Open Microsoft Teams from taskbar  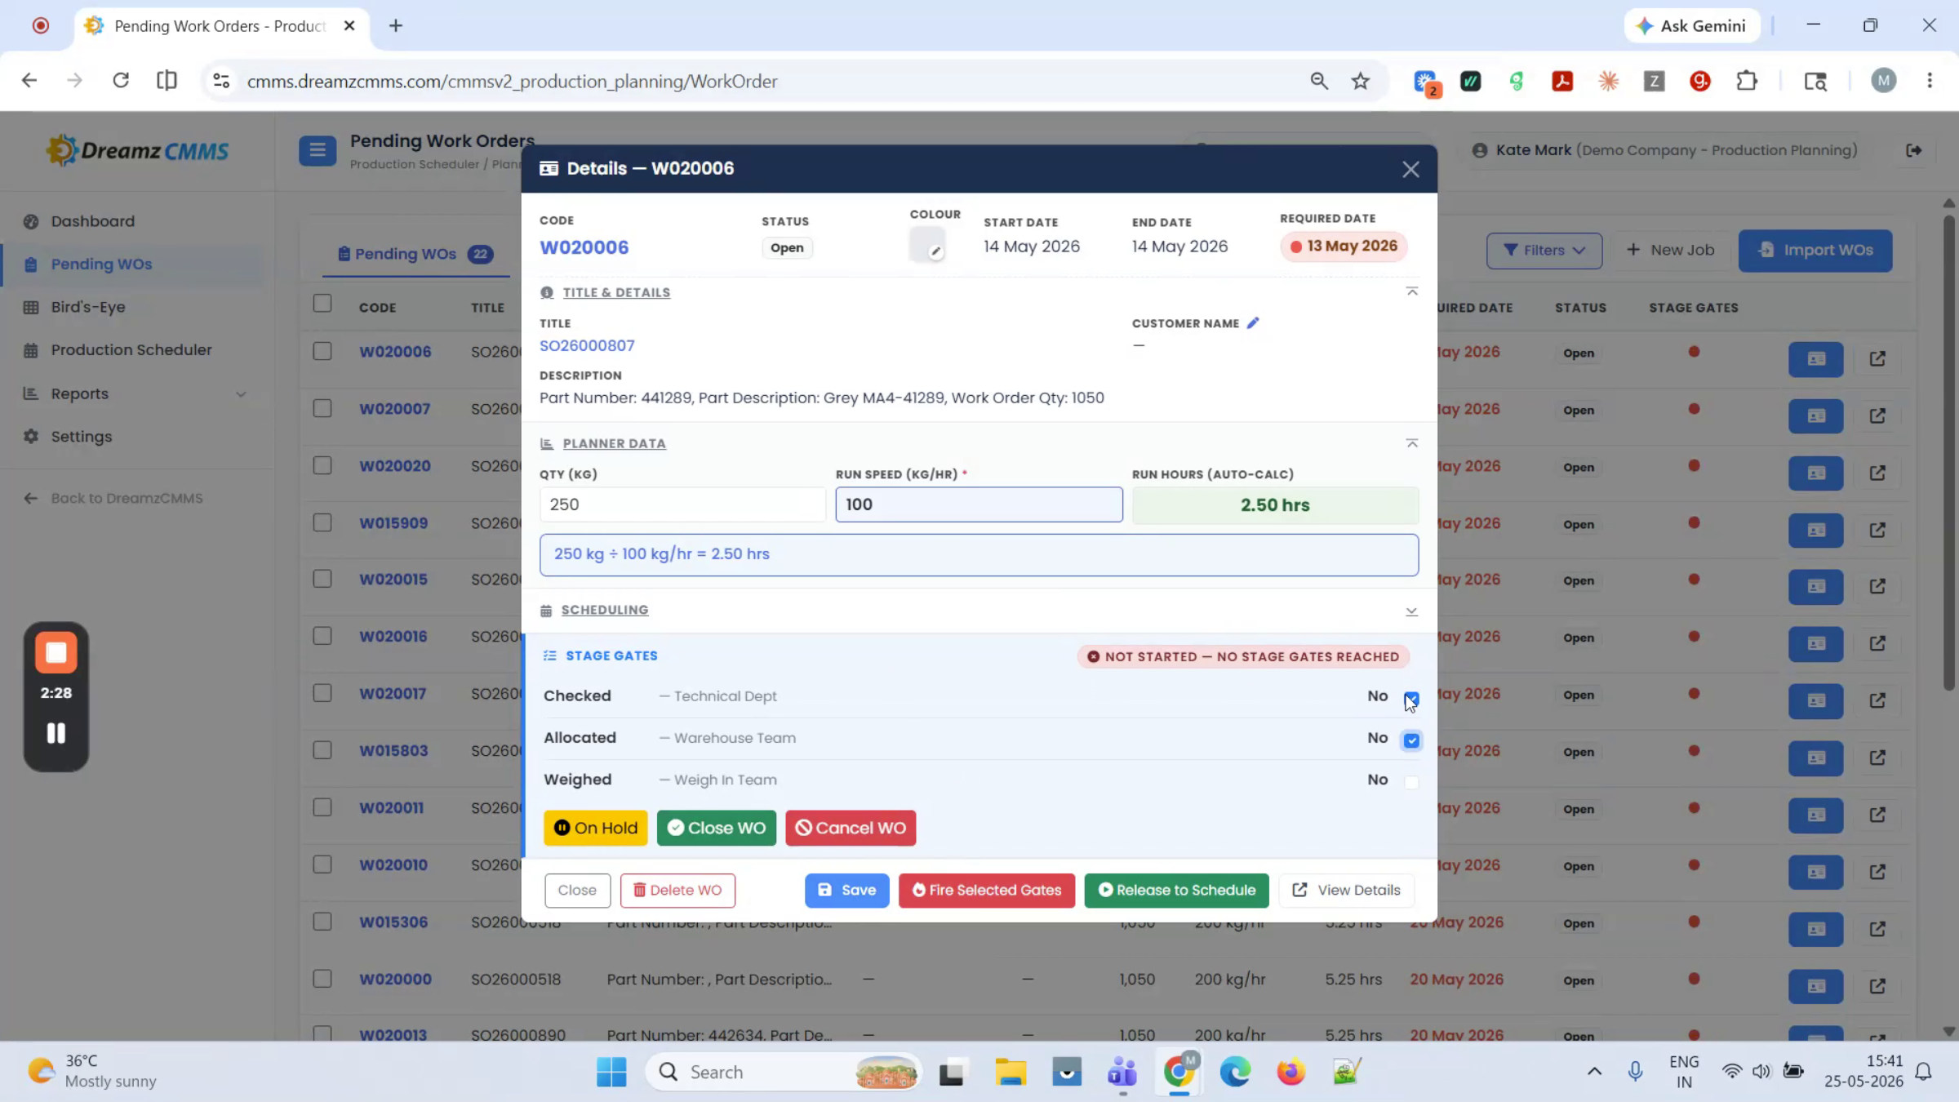click(1122, 1072)
